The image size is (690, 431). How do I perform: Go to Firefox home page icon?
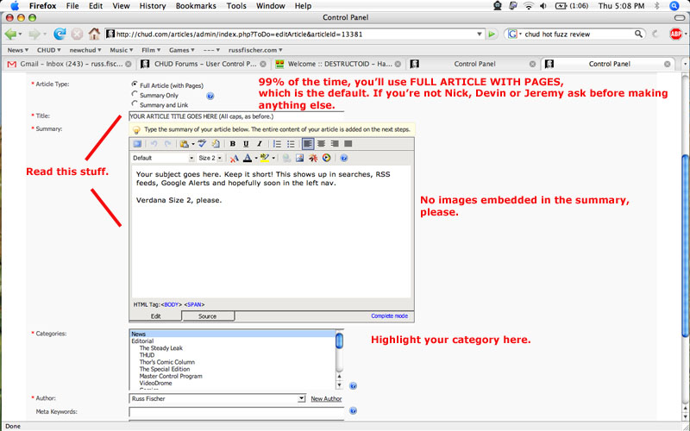pos(93,34)
